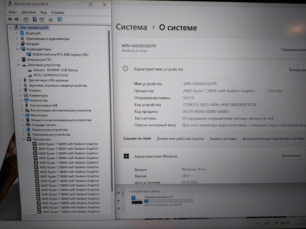Click the drive icon beside Дисковые устройства
Image resolution: width=306 pixels, height=229 pixels.
[24, 65]
